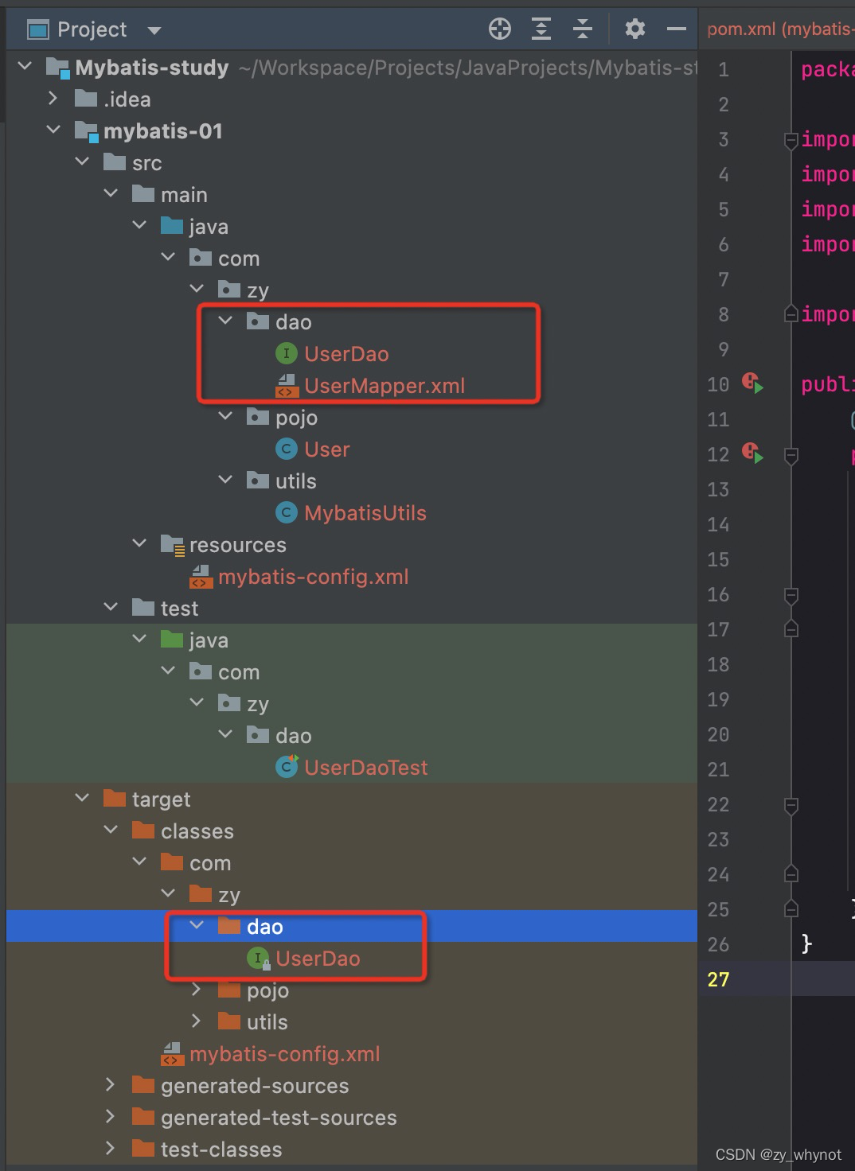Screen dimensions: 855x1171
Task: Collapse the mybatis-01 module
Action: tap(53, 130)
